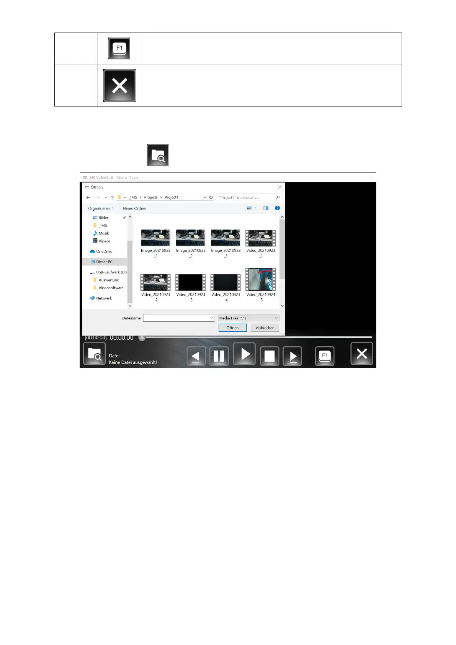
Task: Open the Media Files type dropdown
Action: coord(248,318)
